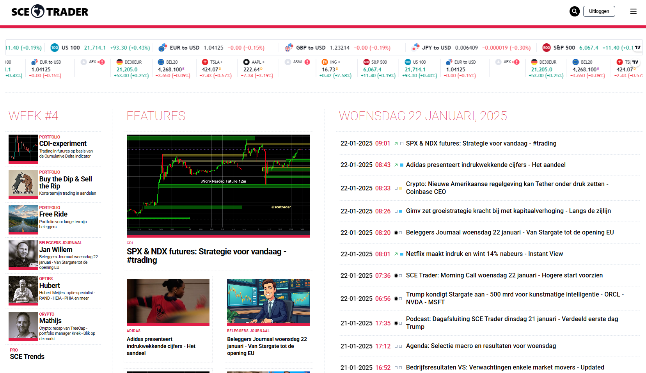Click the ASML ticker icon
The width and height of the screenshot is (646, 373).
pos(288,62)
